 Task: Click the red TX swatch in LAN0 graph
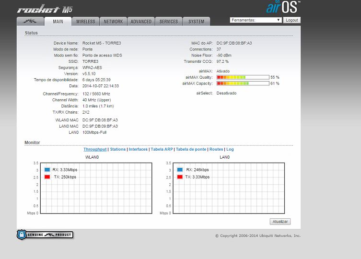click(x=180, y=177)
